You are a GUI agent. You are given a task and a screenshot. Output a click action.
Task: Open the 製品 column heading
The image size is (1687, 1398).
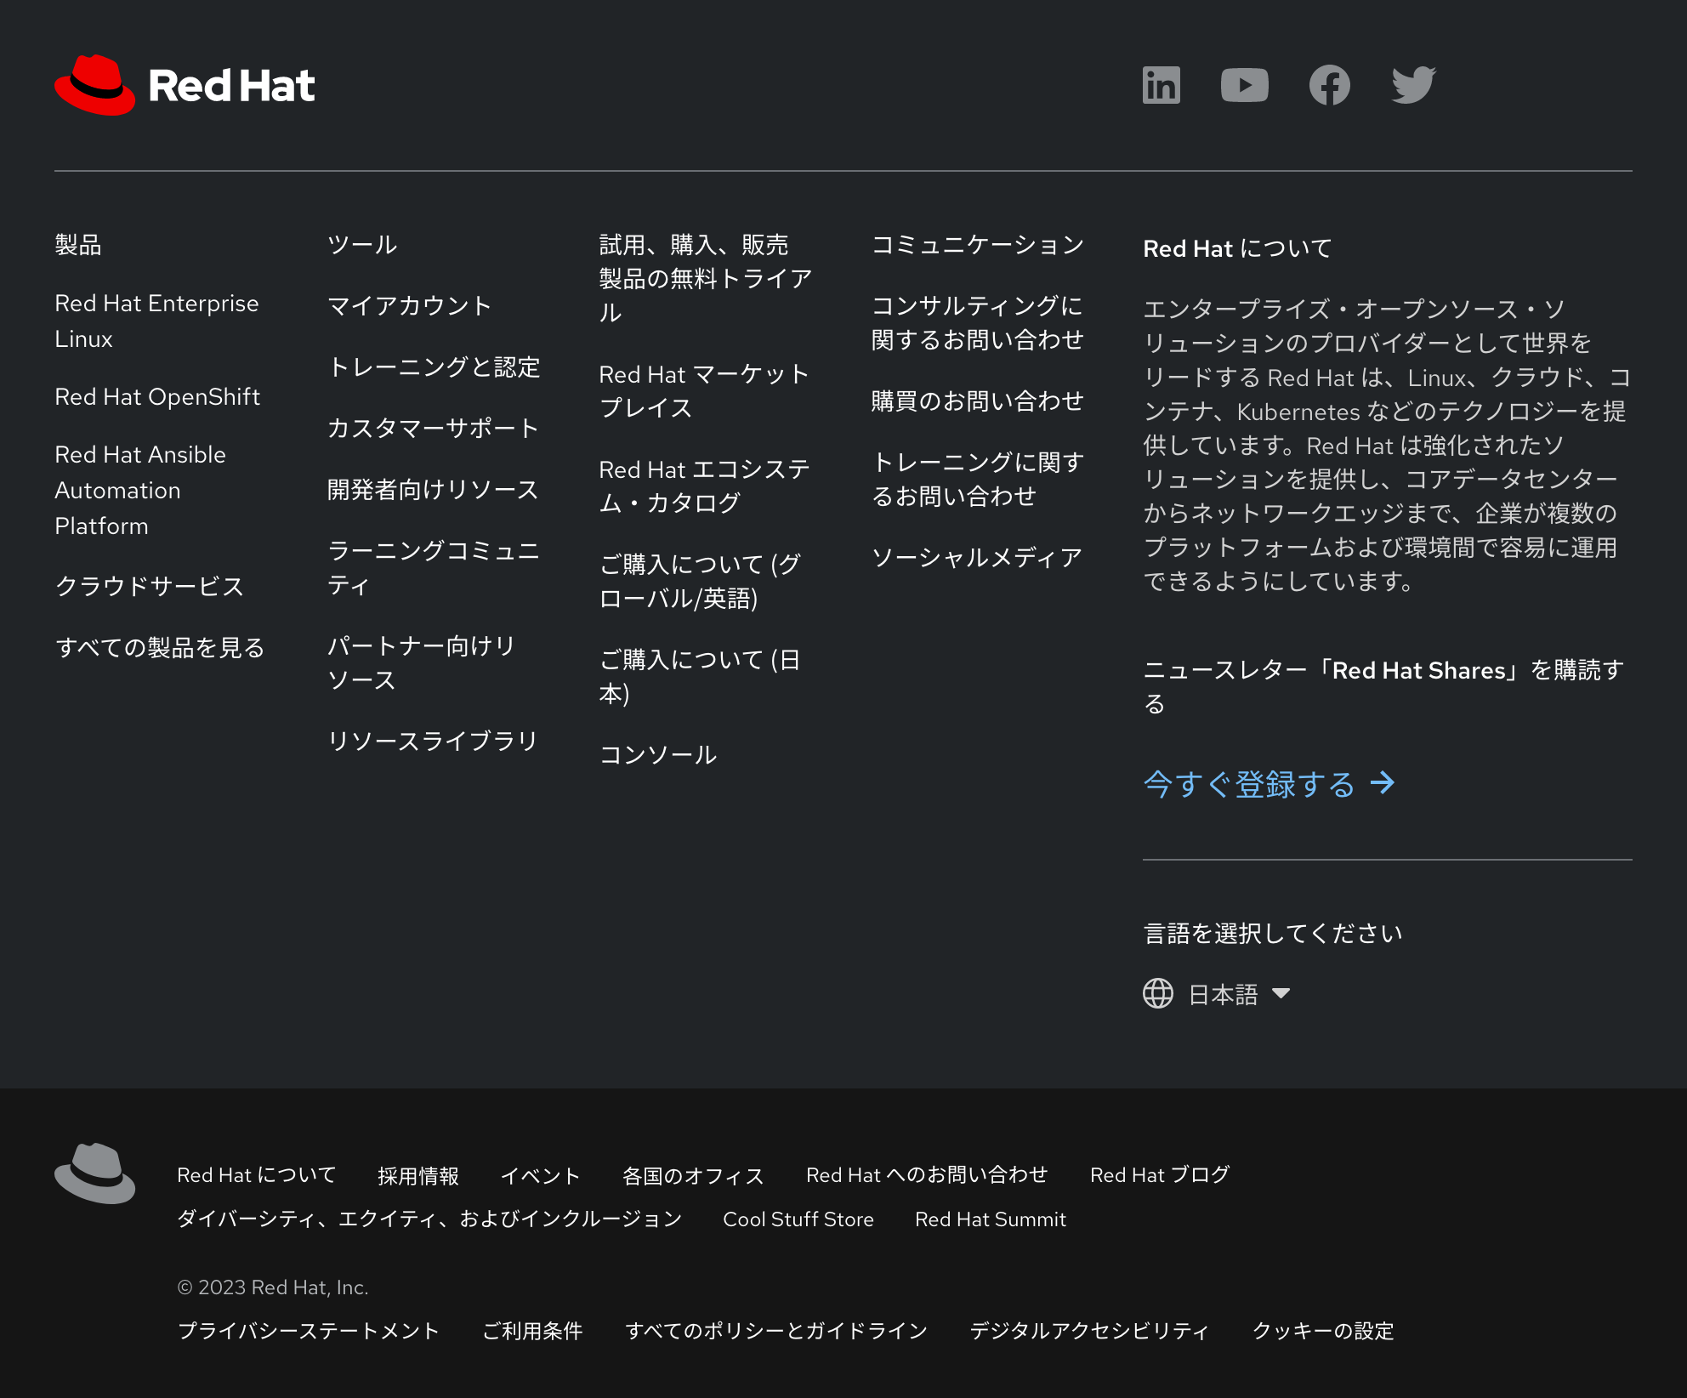pos(78,245)
